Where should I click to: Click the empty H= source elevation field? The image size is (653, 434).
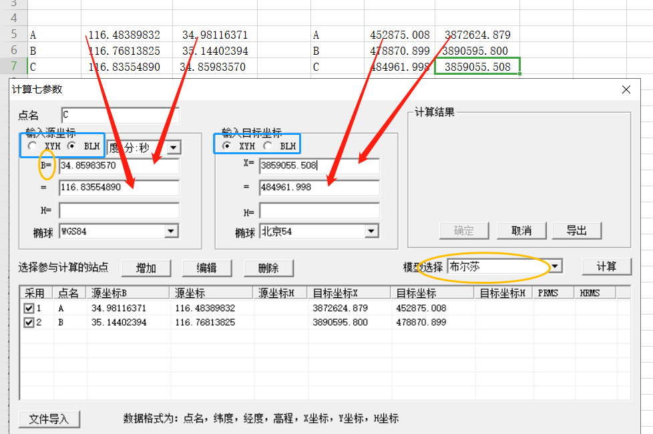pyautogui.click(x=119, y=210)
